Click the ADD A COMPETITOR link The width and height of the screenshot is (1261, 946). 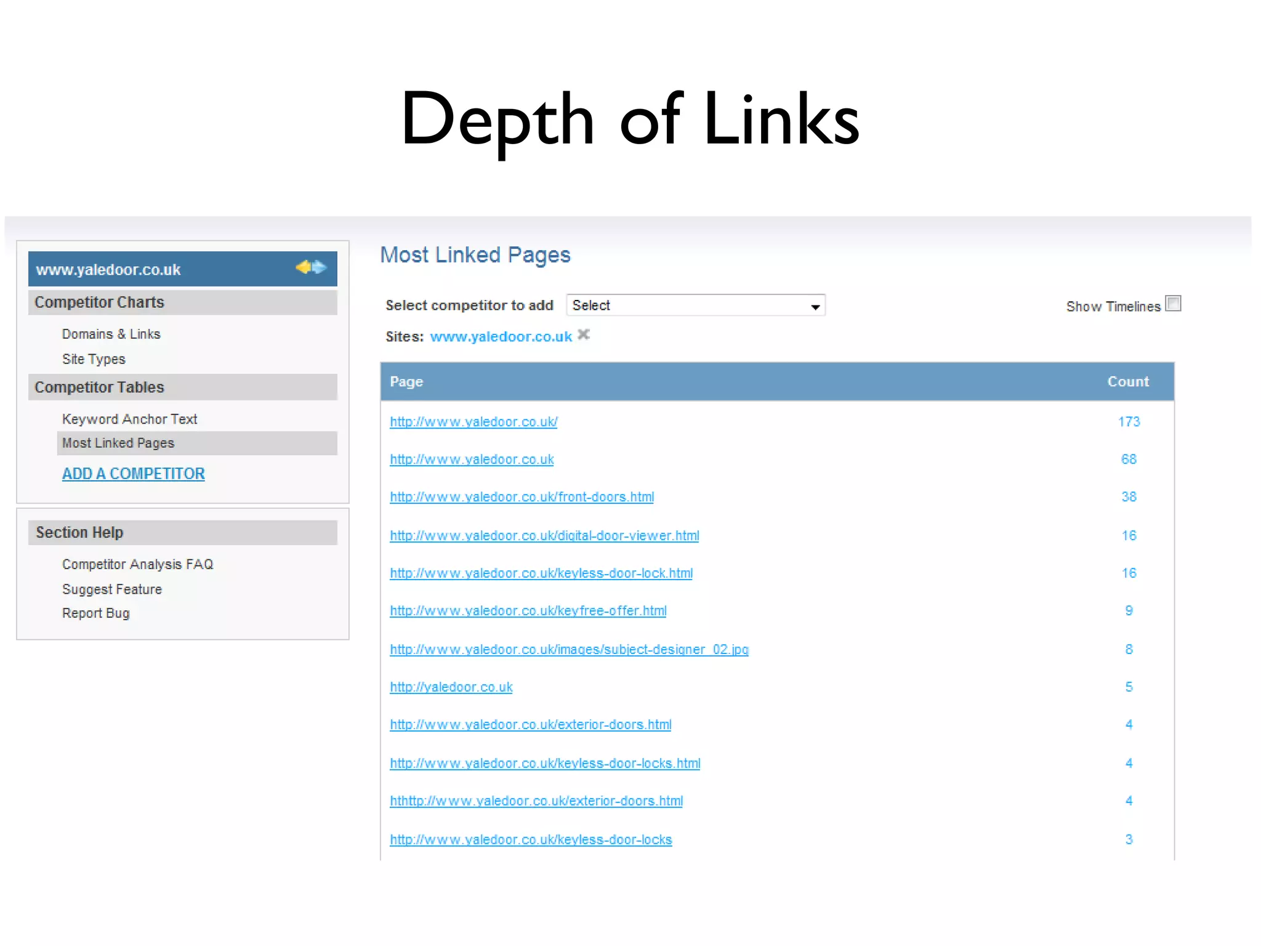(133, 474)
